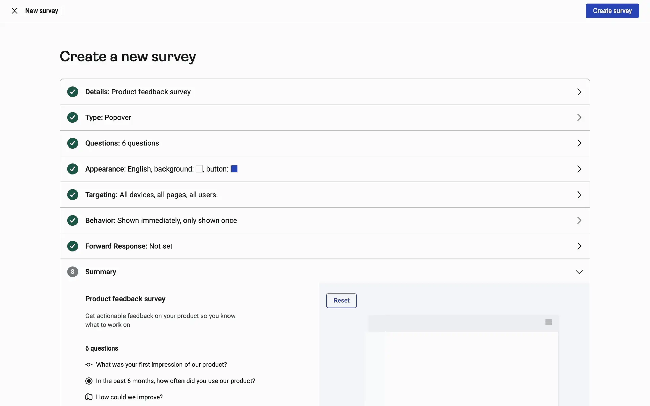Click the green checkmark on Forward Response step
Image resolution: width=650 pixels, height=406 pixels.
click(72, 246)
